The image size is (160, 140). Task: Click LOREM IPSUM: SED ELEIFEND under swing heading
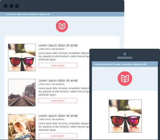pos(52,119)
